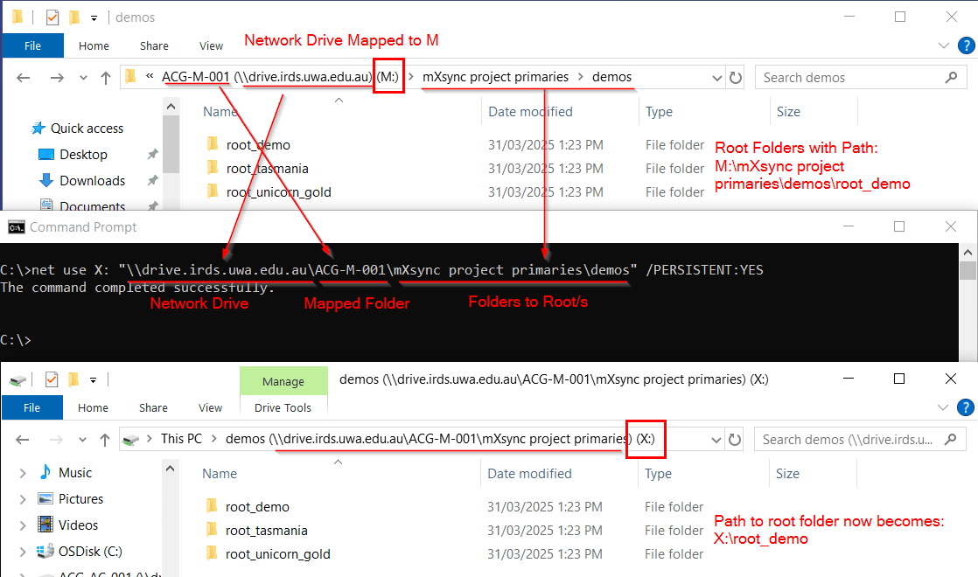Click the Up arrow beside the M: address bar
This screenshot has height=577, width=978.
pyautogui.click(x=105, y=78)
